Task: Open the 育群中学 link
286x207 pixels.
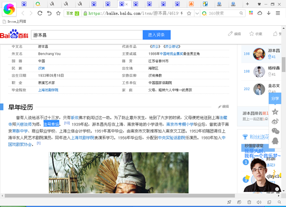Action: 20,131
